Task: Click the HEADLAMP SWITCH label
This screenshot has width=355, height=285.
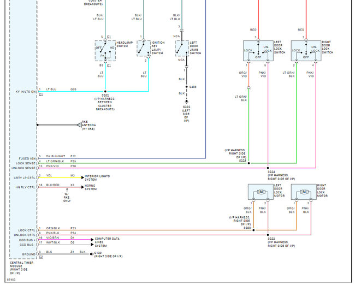Action: tap(125, 44)
